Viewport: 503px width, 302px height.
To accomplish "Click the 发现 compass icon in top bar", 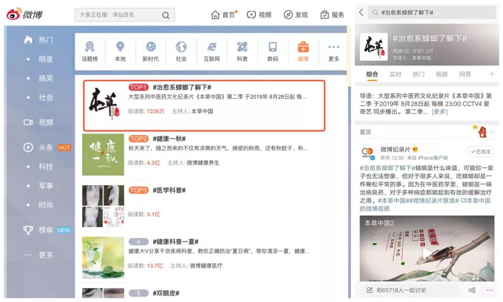I will pos(297,14).
